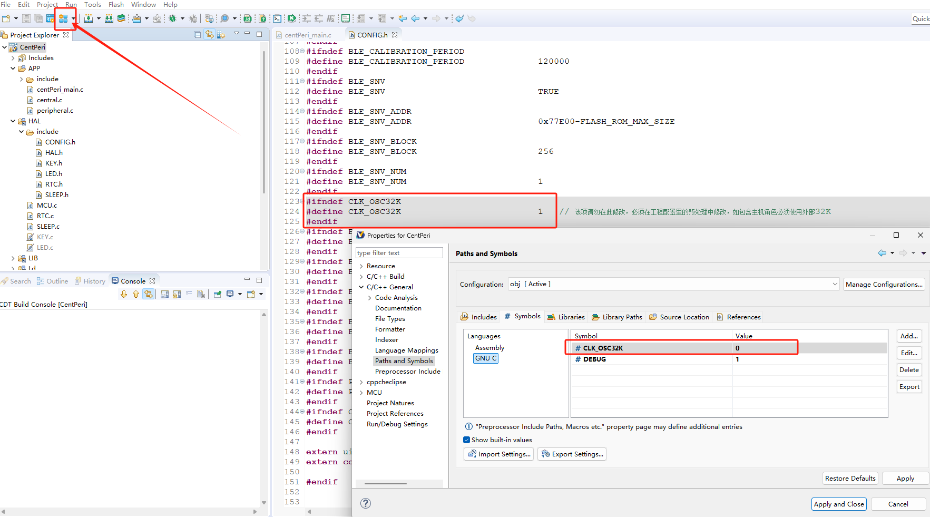
Task: Open the terminal icon in toolbar
Action: 277,18
